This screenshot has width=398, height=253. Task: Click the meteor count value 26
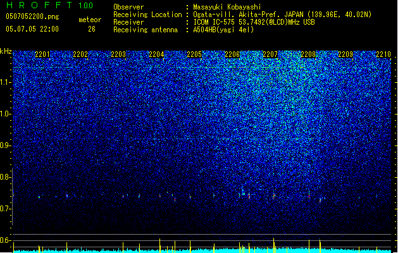click(x=92, y=29)
